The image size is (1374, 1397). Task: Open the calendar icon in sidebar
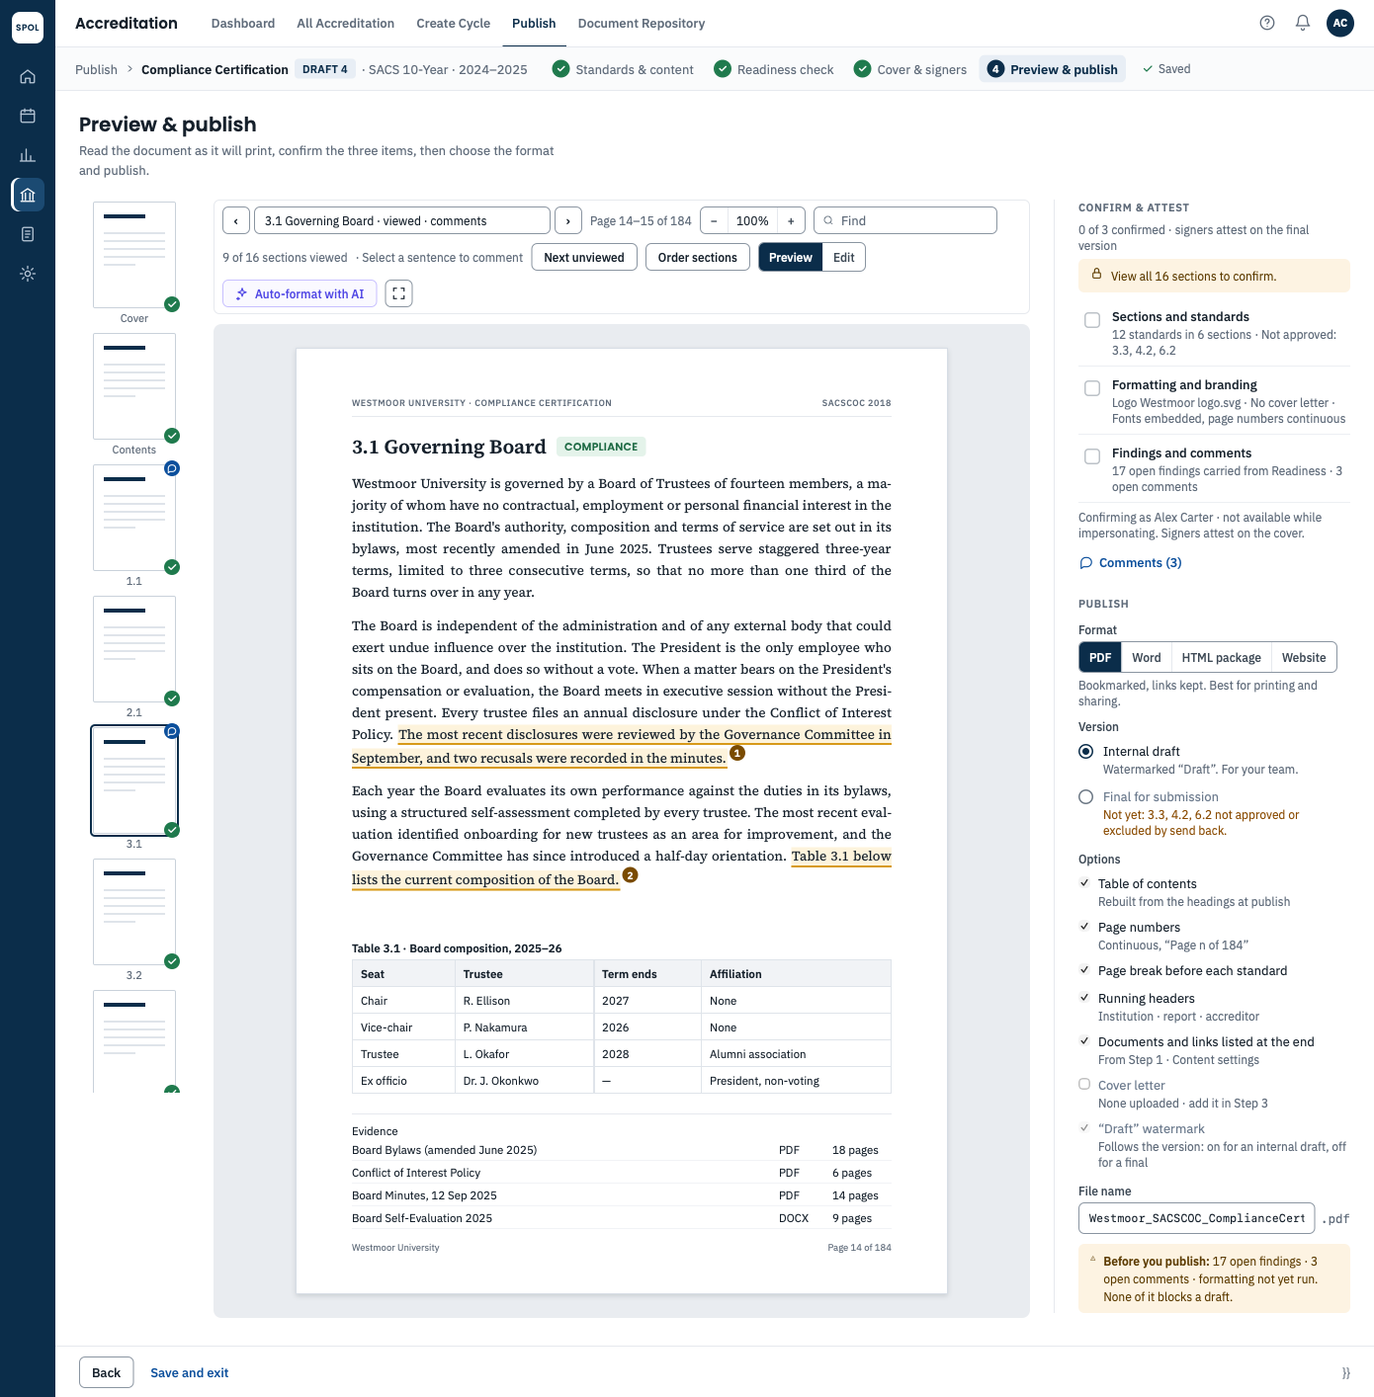coord(28,116)
